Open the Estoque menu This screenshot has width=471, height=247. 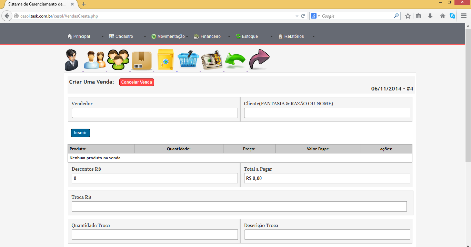point(247,36)
